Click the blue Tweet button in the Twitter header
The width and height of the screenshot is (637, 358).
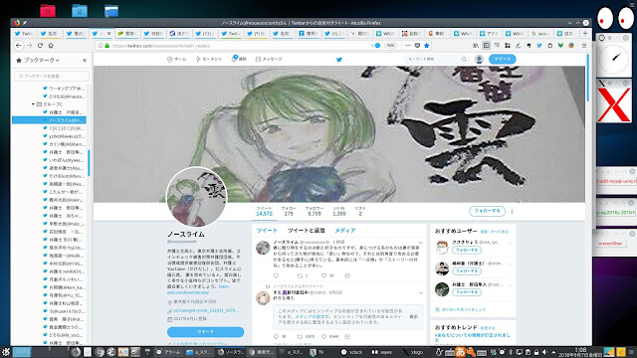502,60
